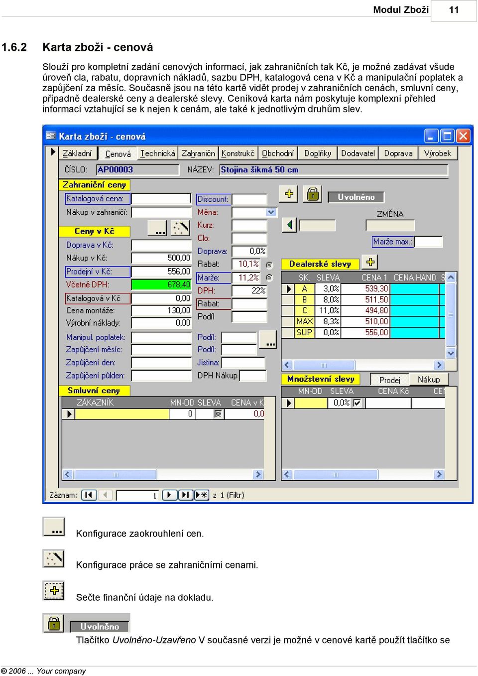Toggle the SLEVA checkbox in Smluvní ceny row
478x676 pixels.
[218, 414]
